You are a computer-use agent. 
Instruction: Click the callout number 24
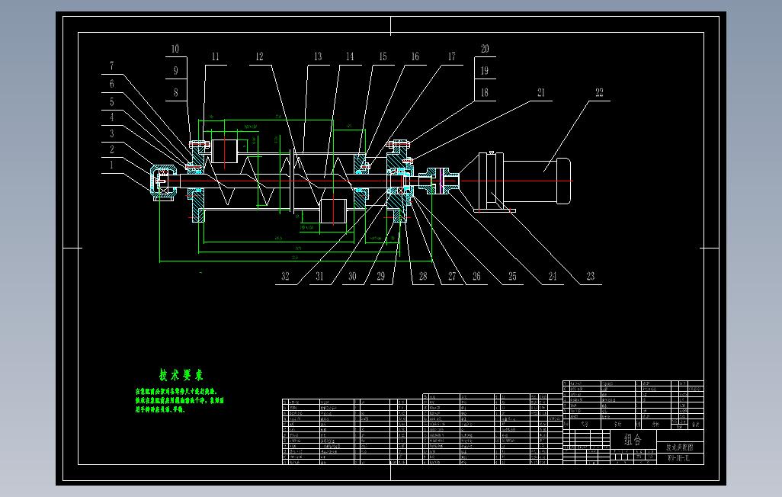point(552,276)
